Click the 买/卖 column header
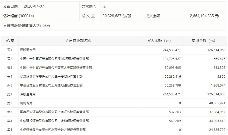 coord(10,41)
